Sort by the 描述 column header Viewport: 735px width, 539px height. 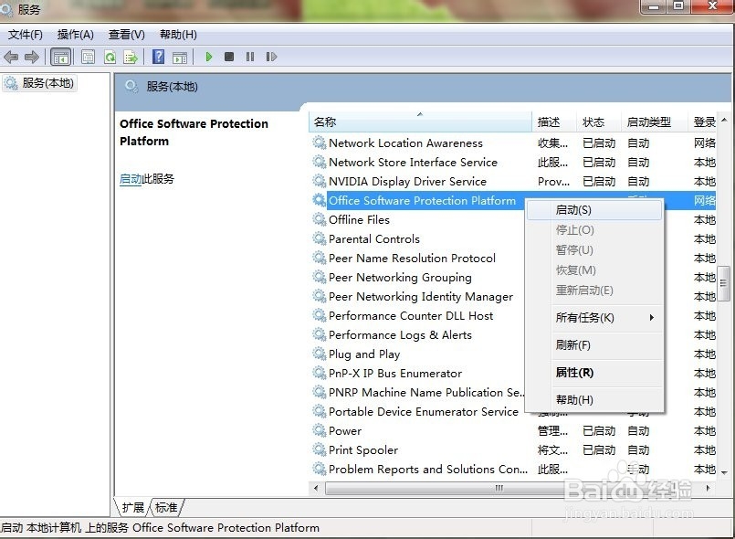(x=554, y=122)
